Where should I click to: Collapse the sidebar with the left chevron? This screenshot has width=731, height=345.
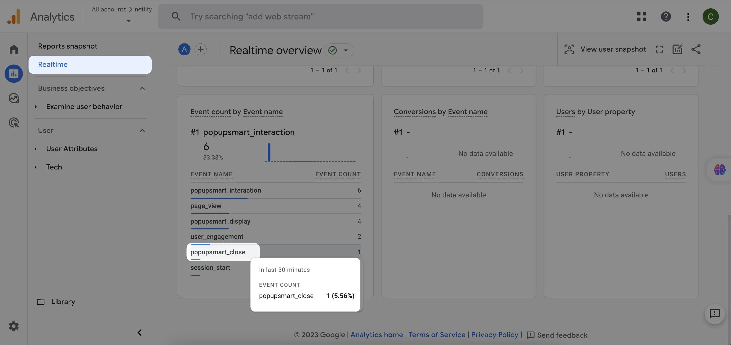point(139,333)
